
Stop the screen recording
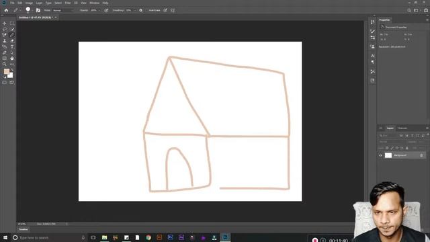point(315,240)
